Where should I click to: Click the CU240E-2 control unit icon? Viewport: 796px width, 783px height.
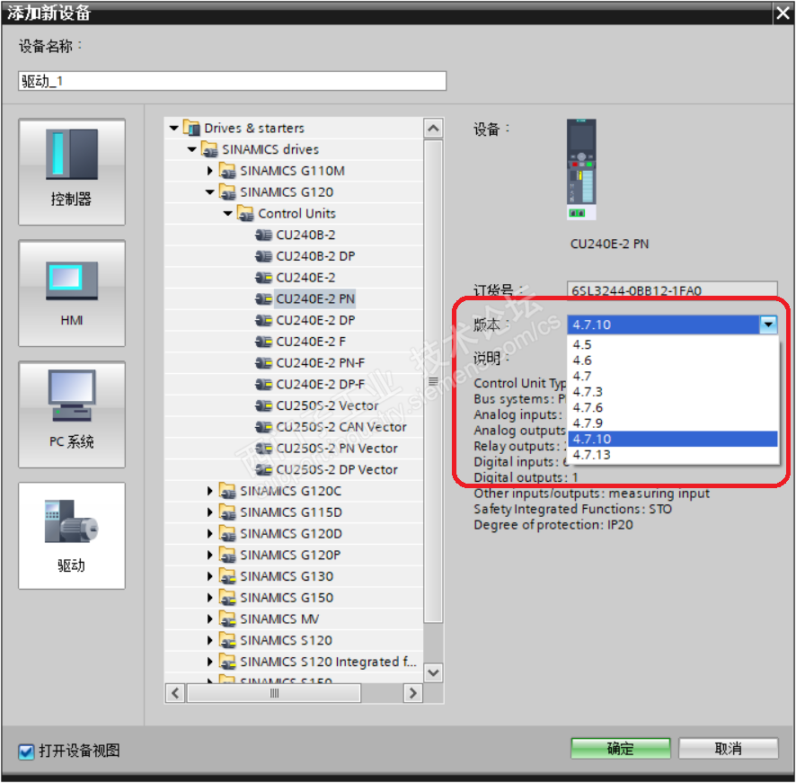[263, 278]
